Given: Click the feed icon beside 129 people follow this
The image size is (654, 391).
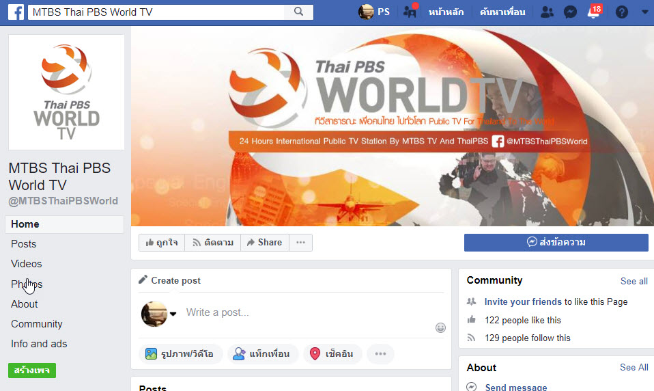Looking at the screenshot, I should (471, 338).
